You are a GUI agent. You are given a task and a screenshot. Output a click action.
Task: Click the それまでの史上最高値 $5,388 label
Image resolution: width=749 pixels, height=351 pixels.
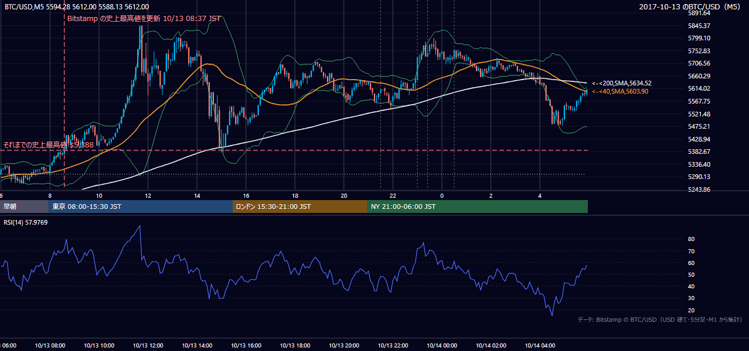pyautogui.click(x=49, y=144)
